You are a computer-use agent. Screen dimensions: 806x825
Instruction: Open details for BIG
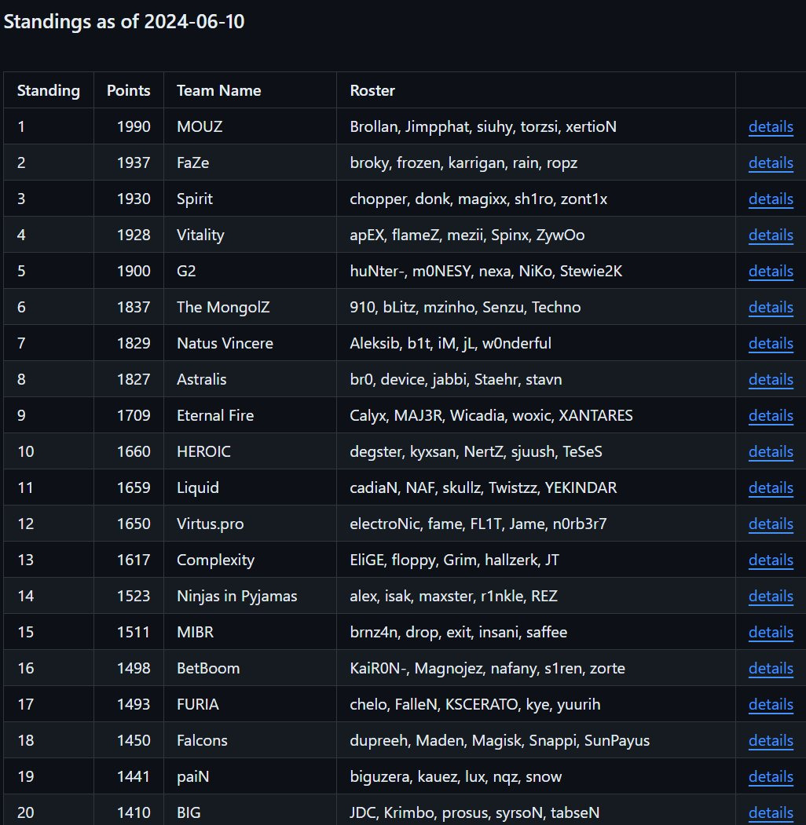coord(770,812)
